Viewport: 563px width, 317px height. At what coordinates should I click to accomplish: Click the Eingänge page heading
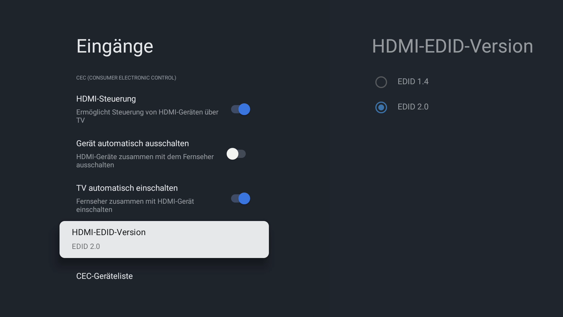point(115,46)
